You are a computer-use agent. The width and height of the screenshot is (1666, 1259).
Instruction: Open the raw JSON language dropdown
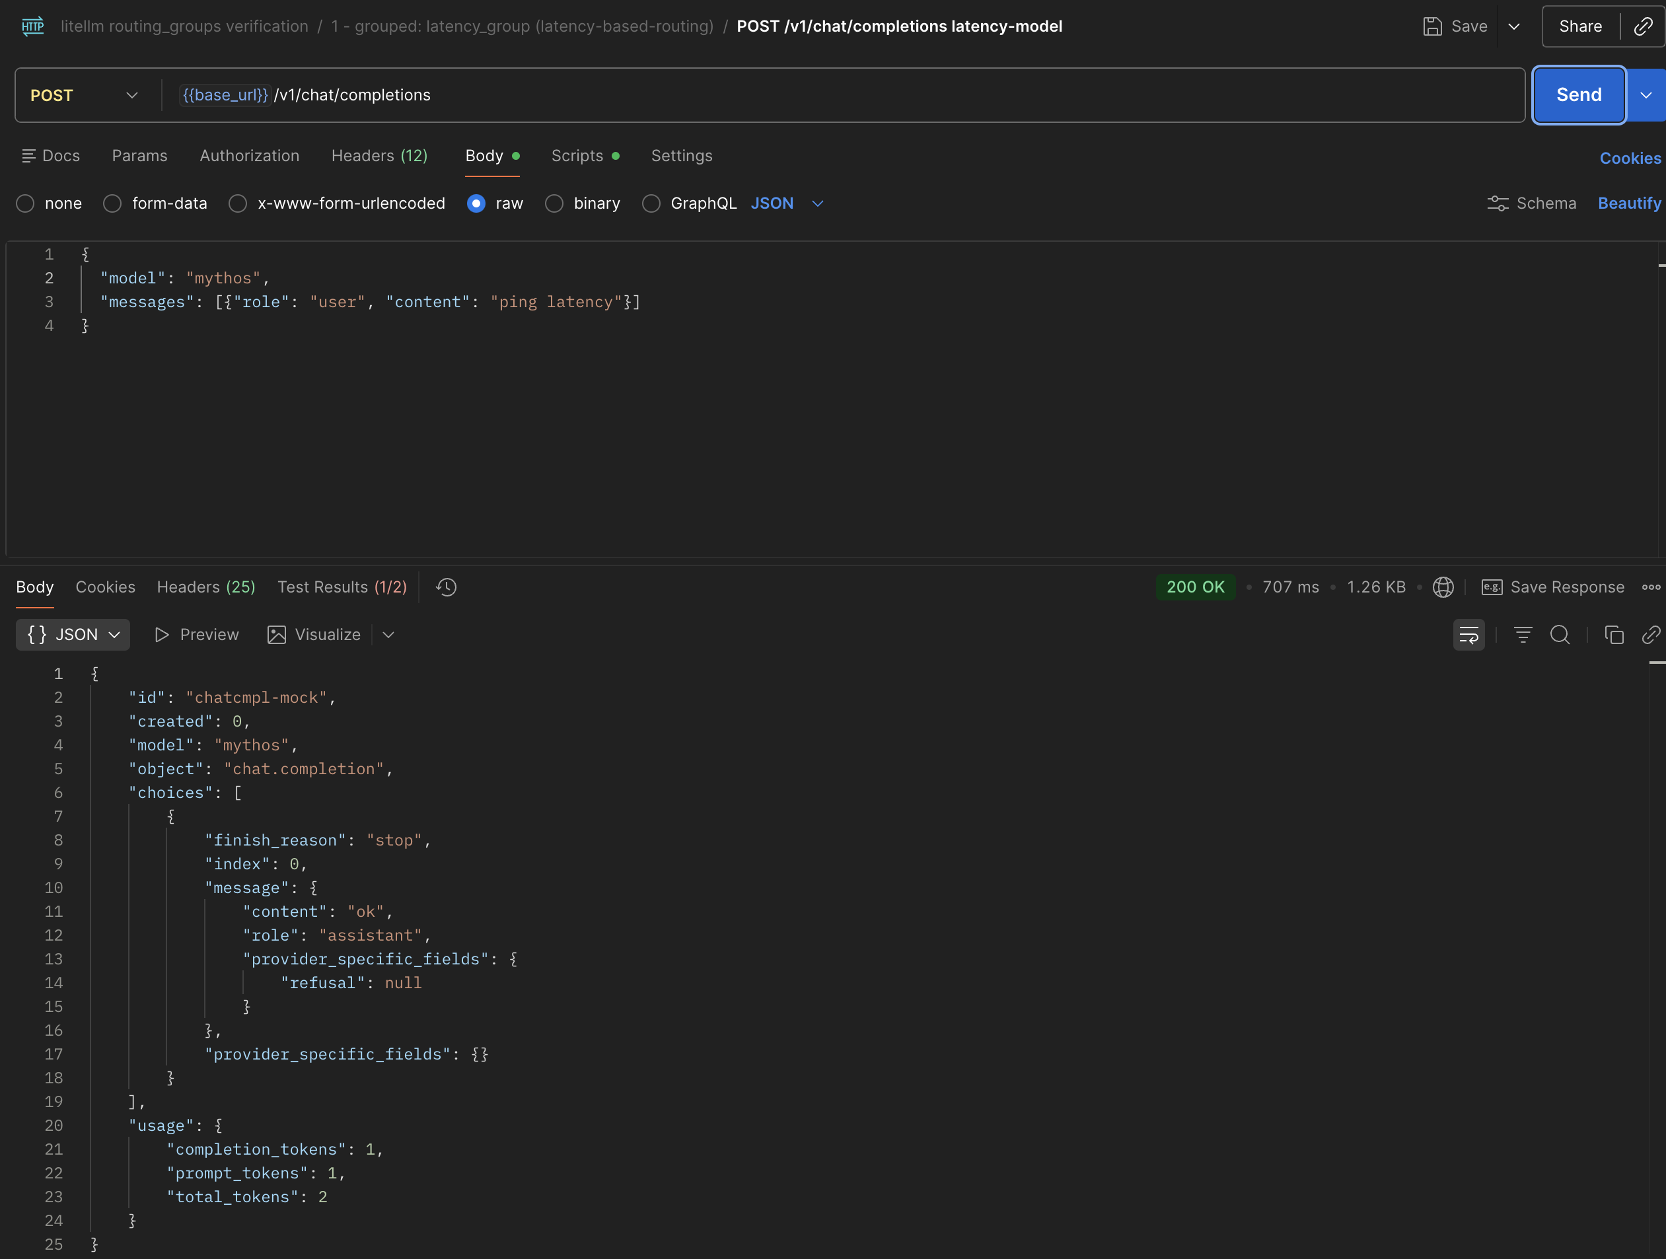tap(787, 203)
